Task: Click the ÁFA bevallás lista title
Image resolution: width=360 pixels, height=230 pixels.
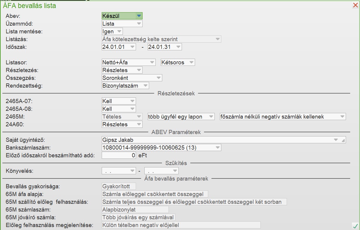Action: point(29,5)
